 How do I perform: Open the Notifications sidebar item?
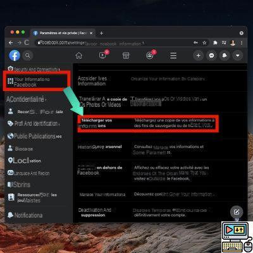[x=25, y=215]
